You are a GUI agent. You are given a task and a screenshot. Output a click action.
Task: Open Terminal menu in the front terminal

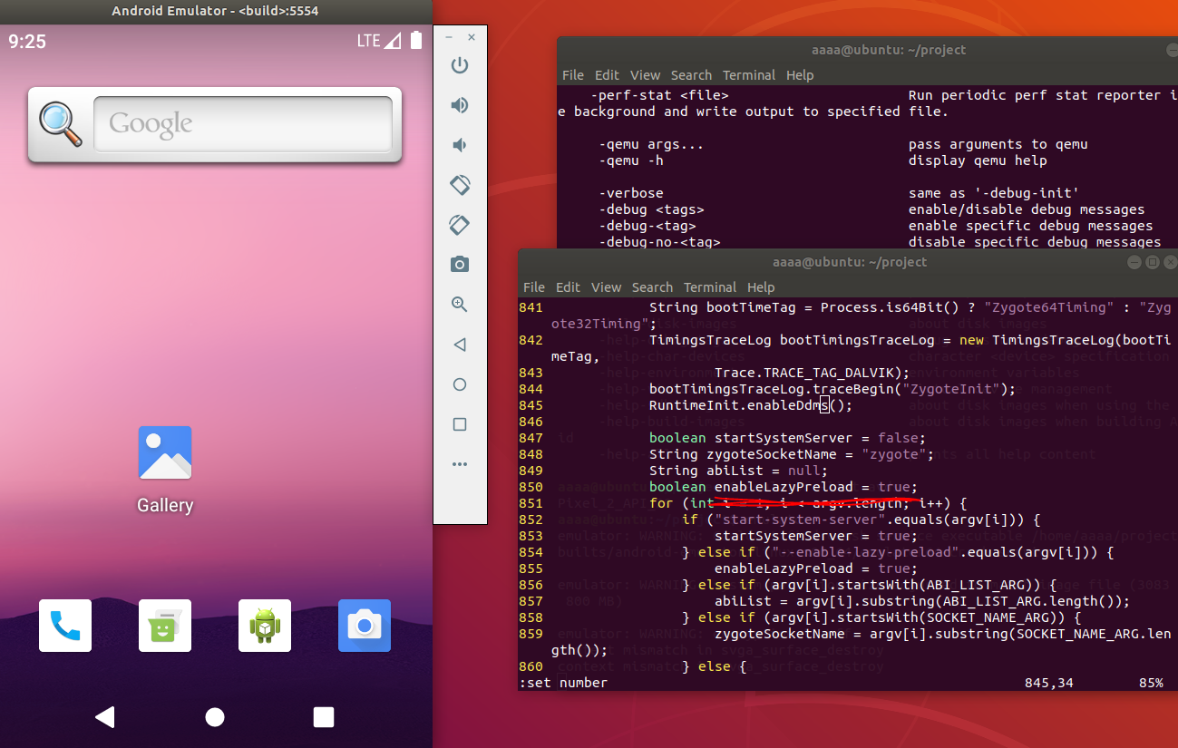click(710, 287)
